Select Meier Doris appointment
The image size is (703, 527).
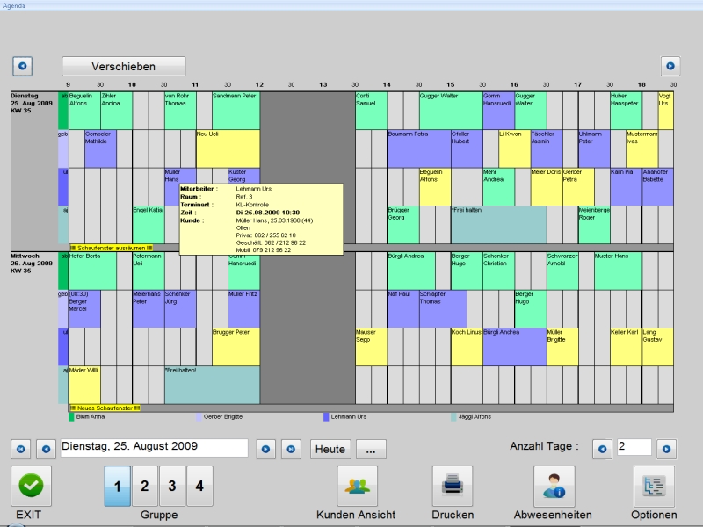tap(547, 187)
